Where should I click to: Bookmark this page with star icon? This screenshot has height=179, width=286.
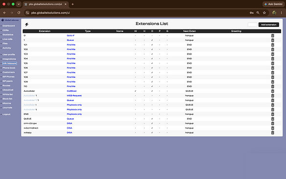tap(264, 13)
